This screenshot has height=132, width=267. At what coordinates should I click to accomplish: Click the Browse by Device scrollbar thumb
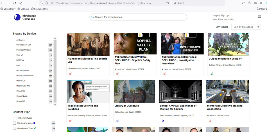pyautogui.click(x=55, y=71)
